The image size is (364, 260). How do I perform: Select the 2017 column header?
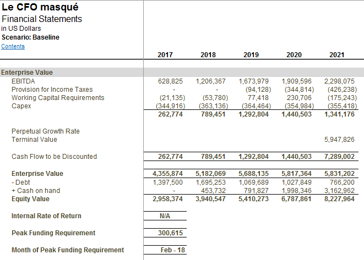pyautogui.click(x=164, y=55)
